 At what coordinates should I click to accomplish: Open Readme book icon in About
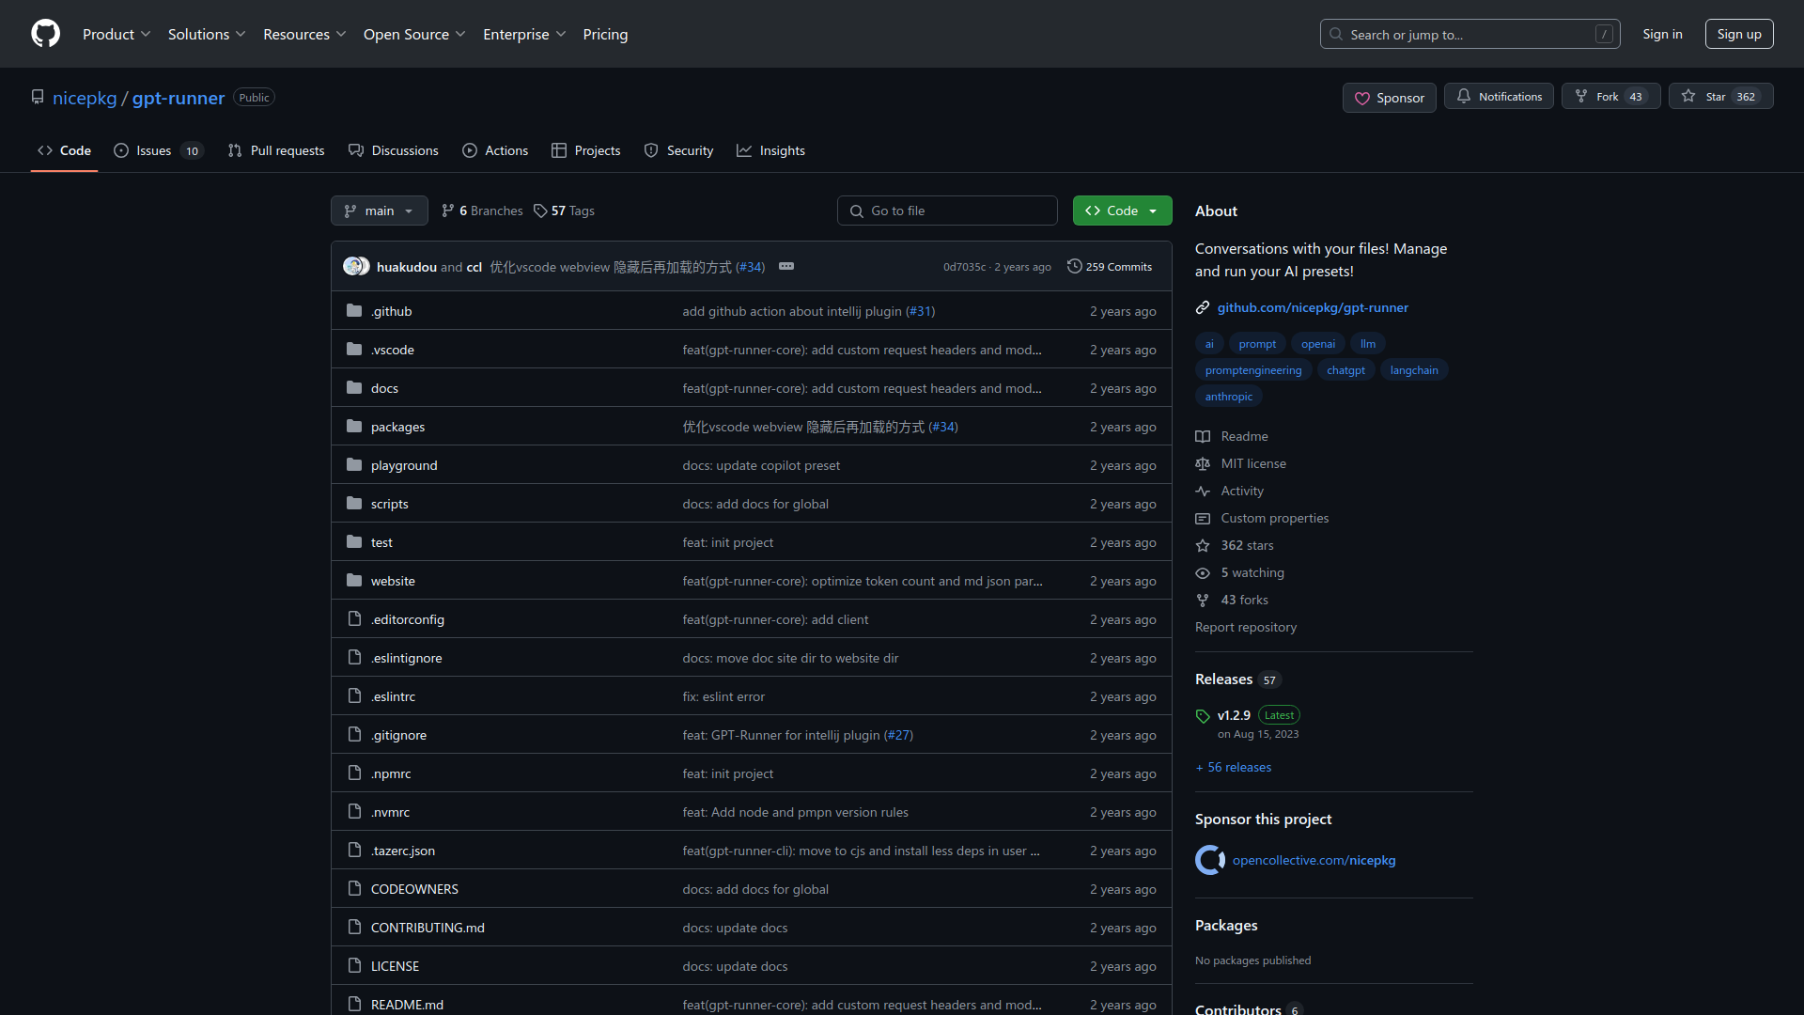click(1203, 436)
